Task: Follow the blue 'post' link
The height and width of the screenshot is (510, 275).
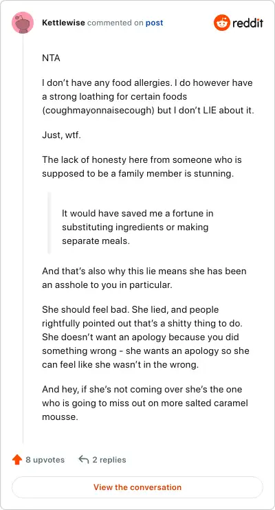Action: point(154,23)
